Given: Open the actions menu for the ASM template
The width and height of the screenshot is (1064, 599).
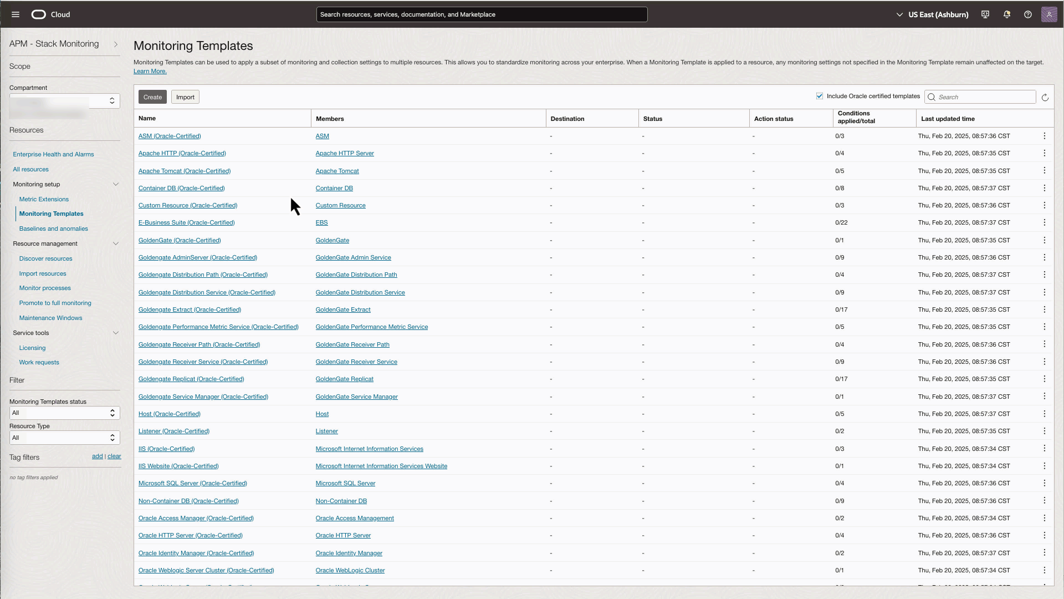Looking at the screenshot, I should click(1045, 136).
